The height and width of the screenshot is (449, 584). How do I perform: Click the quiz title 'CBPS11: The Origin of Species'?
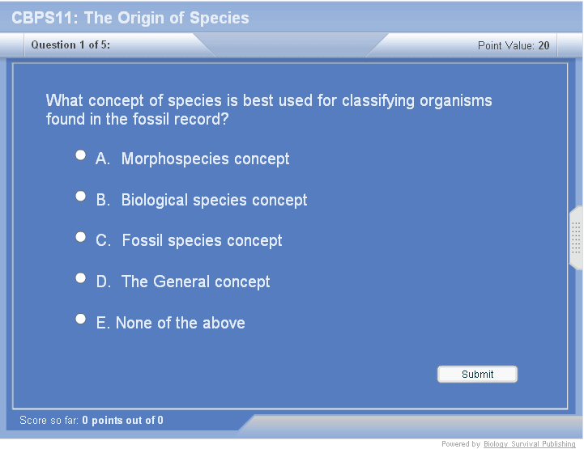[x=130, y=18]
